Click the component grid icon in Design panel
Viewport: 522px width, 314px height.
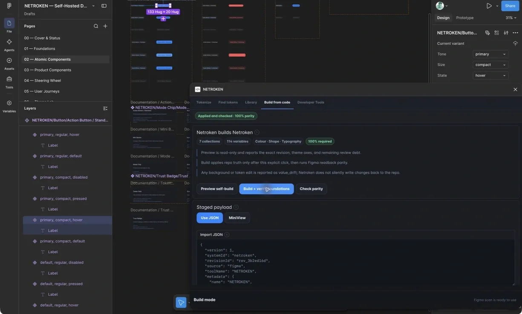click(x=496, y=33)
